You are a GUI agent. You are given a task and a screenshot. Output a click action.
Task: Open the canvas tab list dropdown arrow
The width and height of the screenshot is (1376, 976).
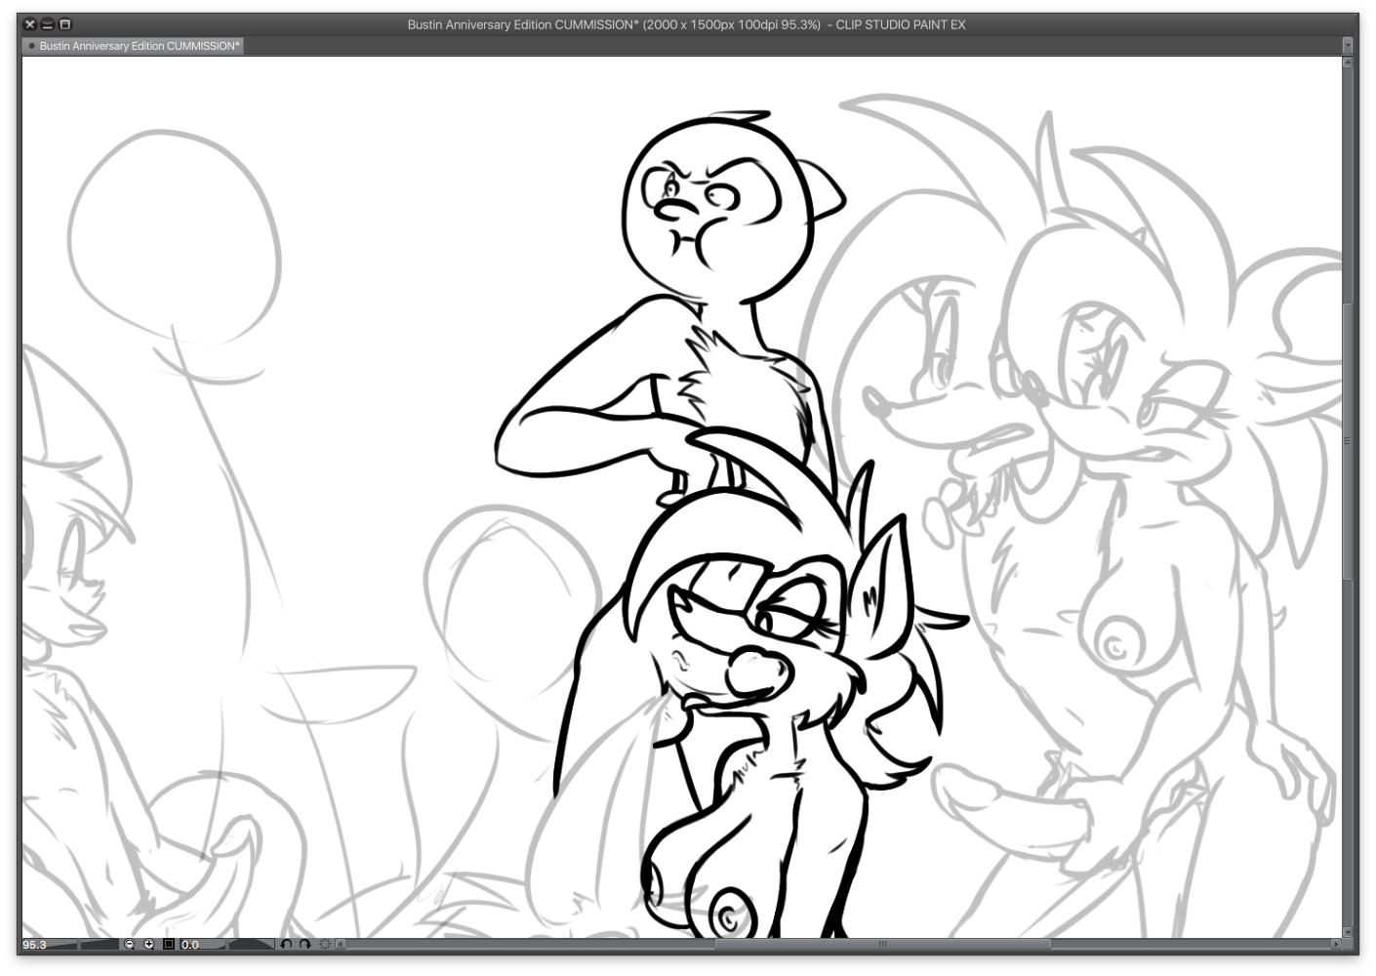point(1349,46)
